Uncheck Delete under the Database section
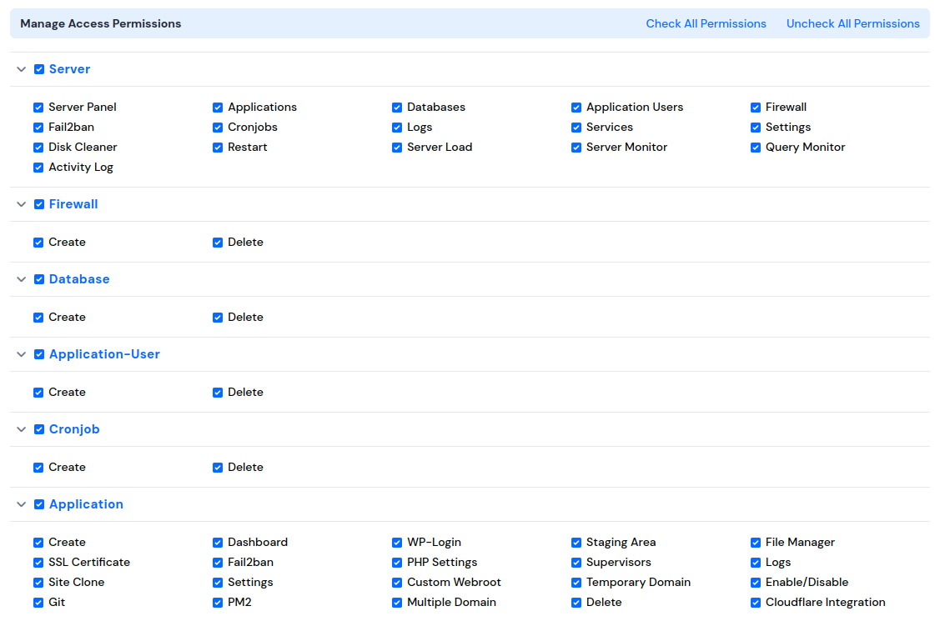Image resolution: width=935 pixels, height=626 pixels. coord(218,318)
